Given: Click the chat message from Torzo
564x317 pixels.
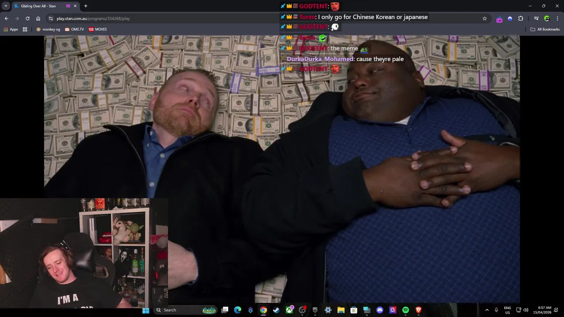Looking at the screenshot, I should point(354,17).
